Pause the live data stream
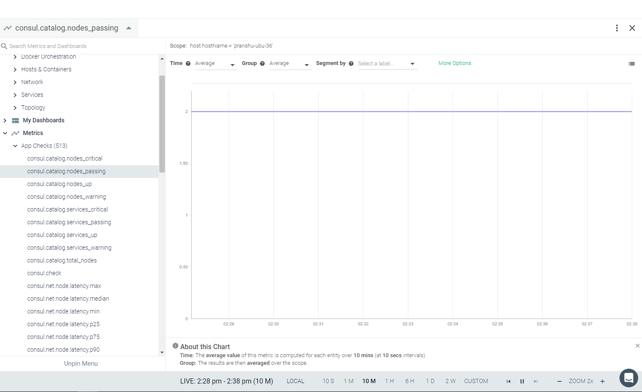 (522, 381)
